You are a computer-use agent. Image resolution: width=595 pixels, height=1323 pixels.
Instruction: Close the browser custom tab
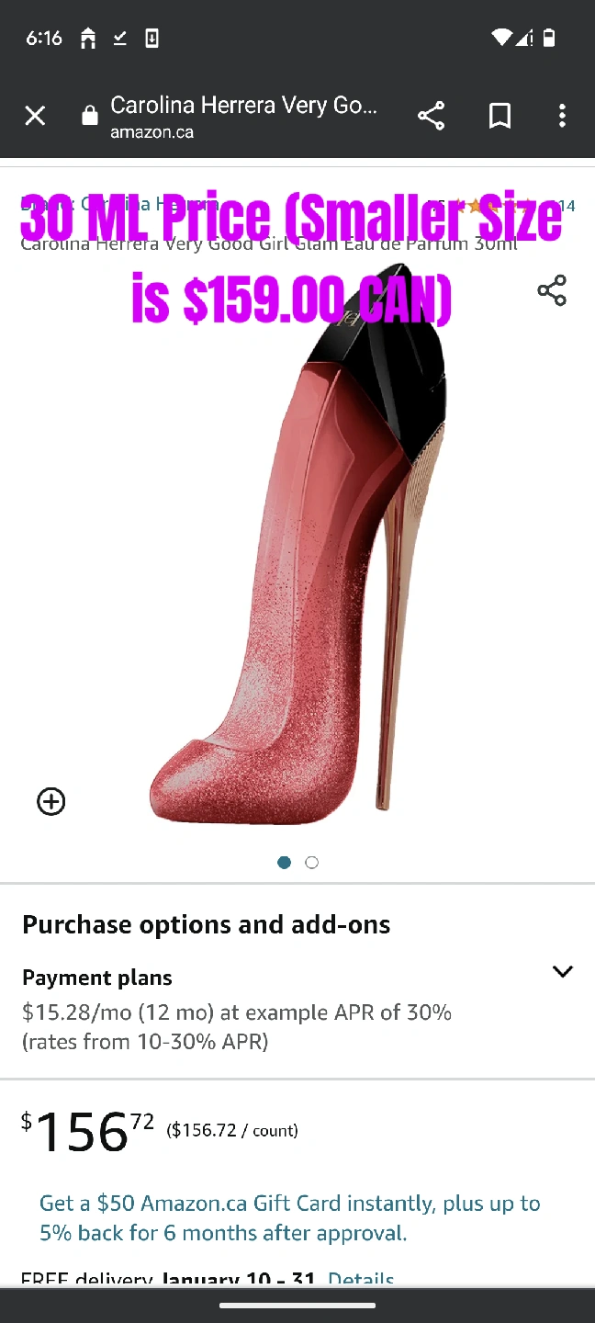(x=35, y=116)
